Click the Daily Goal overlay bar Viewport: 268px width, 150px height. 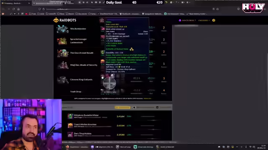click(x=134, y=2)
